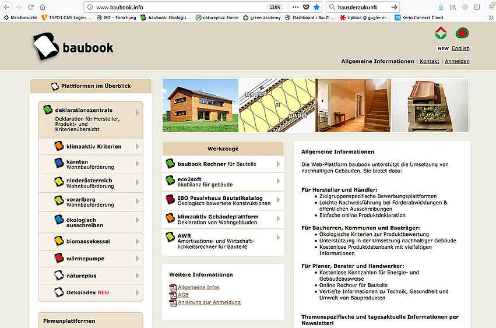
Task: Click the bookmark star in address bar
Action: (316, 7)
